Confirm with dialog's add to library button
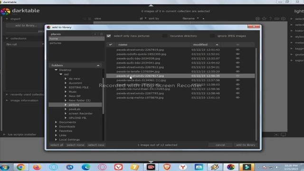 (x=246, y=145)
